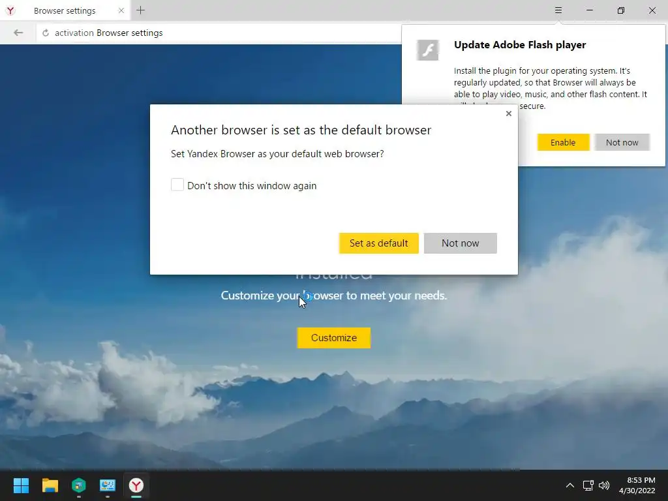668x501 pixels.
Task: Check Don't show this window again
Action: click(177, 185)
